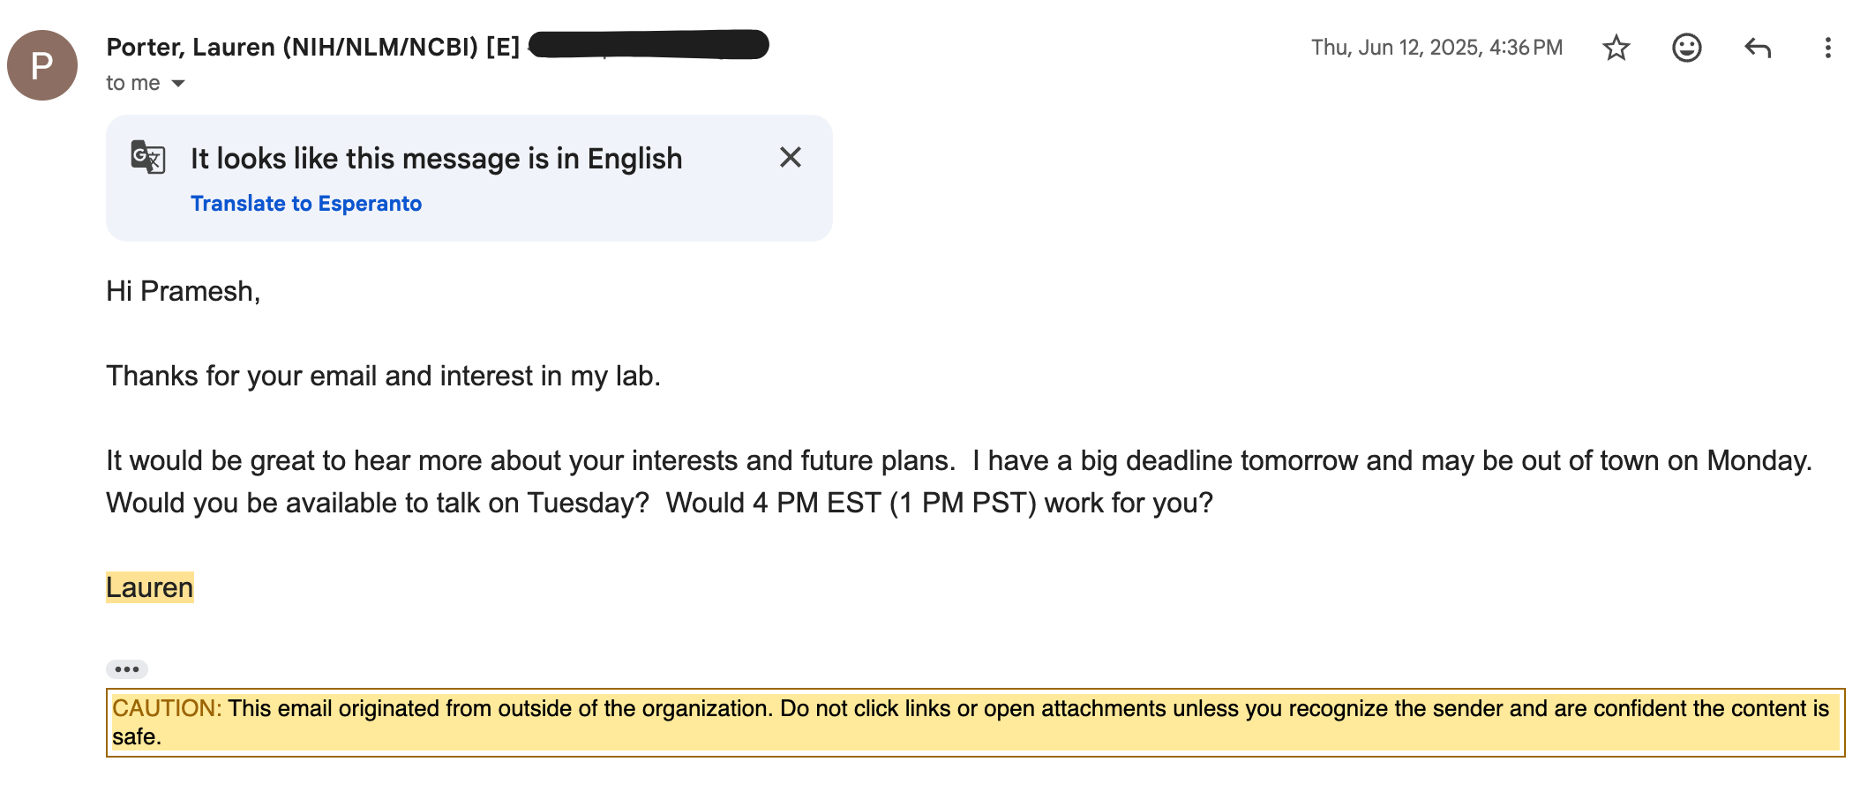This screenshot has height=799, width=1860.
Task: Click the line "Thanks for your email and interest"
Action: 383,376
